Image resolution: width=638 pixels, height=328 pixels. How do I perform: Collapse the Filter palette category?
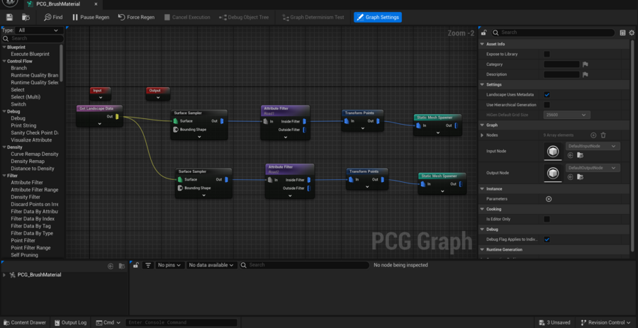click(4, 176)
